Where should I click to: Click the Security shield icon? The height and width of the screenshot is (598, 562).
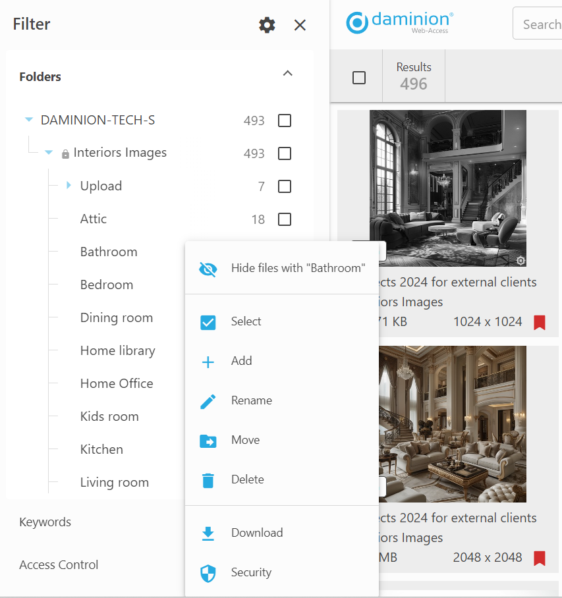(x=208, y=573)
